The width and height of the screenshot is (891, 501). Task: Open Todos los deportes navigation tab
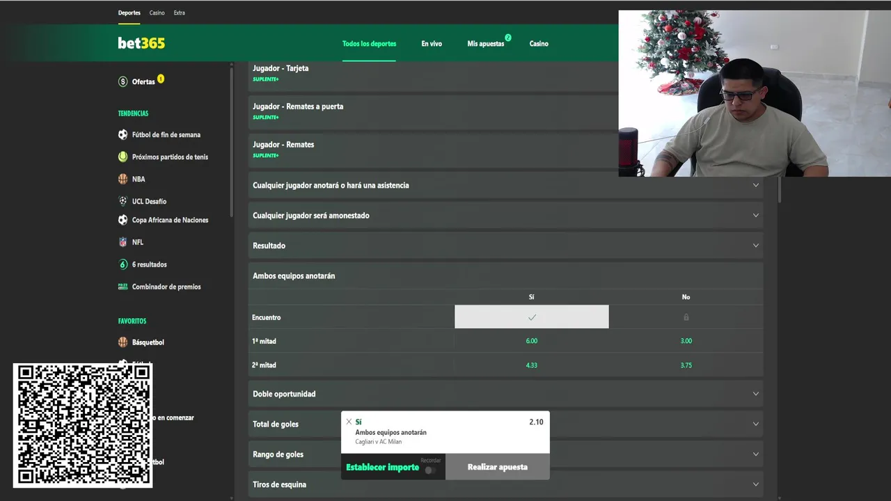369,44
